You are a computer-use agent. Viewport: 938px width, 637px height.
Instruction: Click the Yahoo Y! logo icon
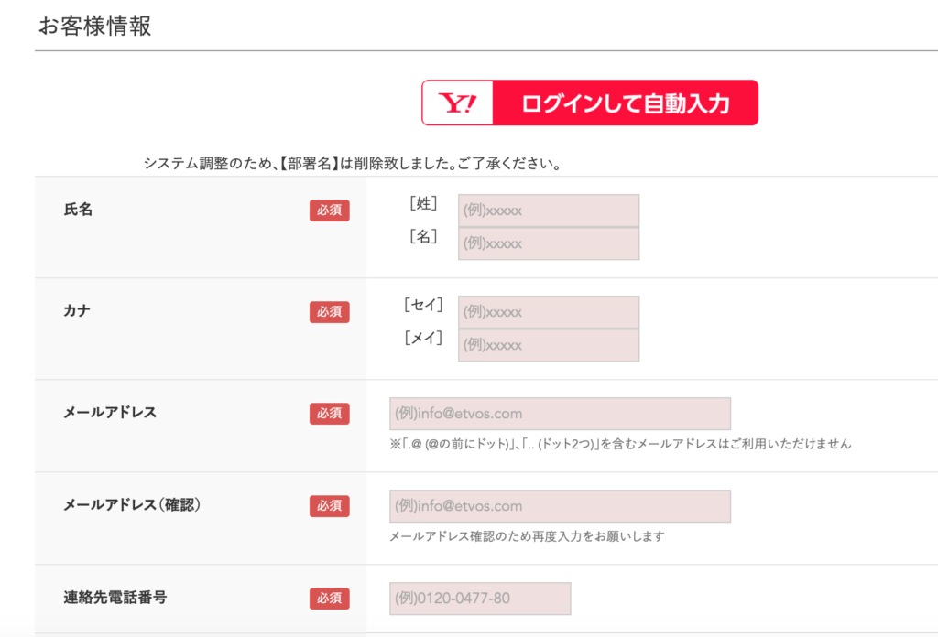click(x=458, y=103)
